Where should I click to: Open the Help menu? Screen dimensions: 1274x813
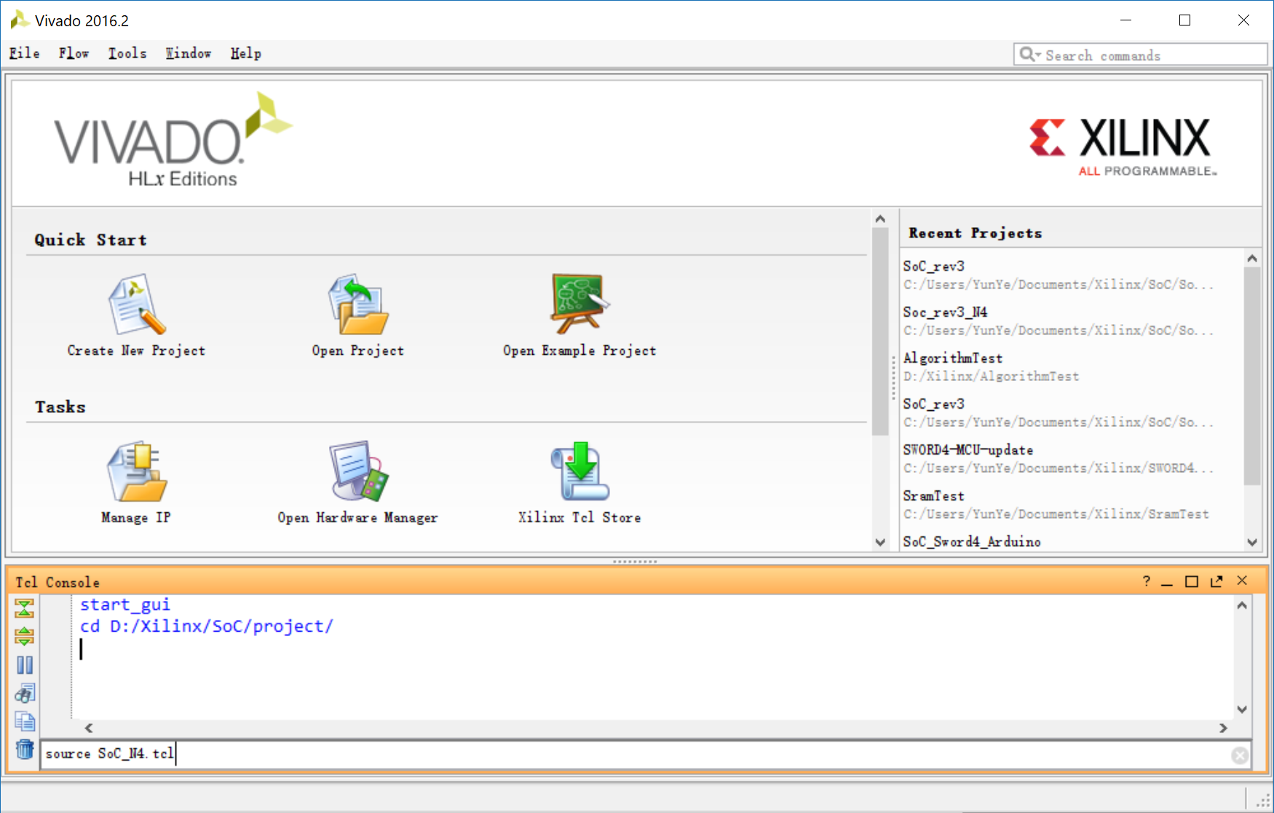[x=246, y=53]
